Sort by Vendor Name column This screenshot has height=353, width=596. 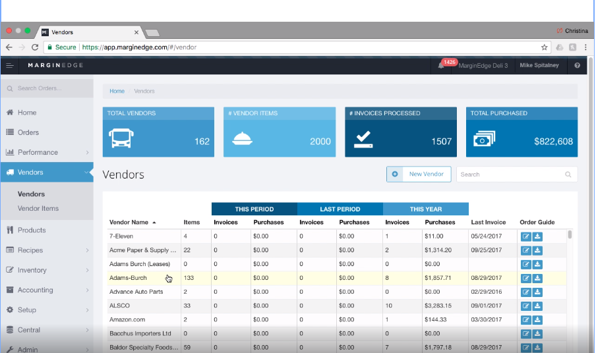[133, 223]
